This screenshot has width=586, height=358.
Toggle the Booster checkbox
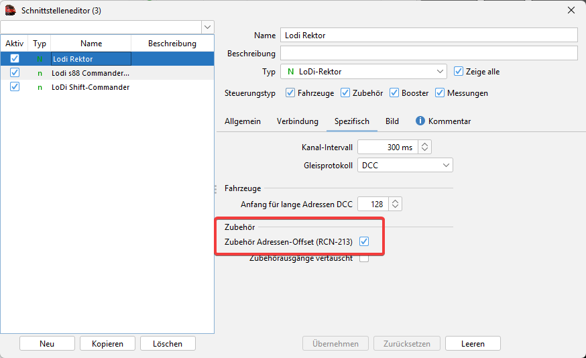coord(394,93)
